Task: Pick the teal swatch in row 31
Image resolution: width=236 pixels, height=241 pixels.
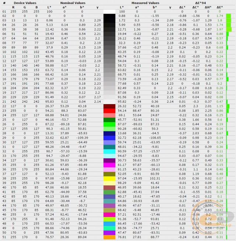Action: click(x=110, y=147)
